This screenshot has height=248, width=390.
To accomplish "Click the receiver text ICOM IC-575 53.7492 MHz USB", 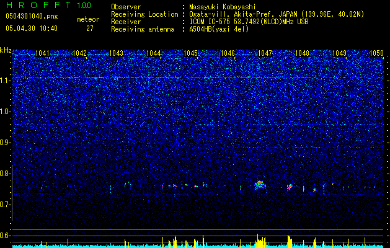I will point(249,22).
